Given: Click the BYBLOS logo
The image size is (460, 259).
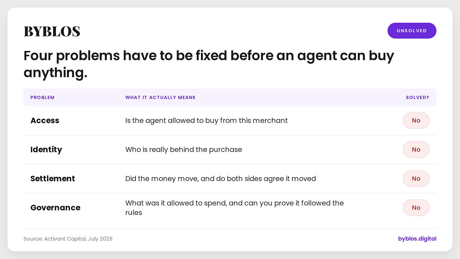Looking at the screenshot, I should 52,31.
